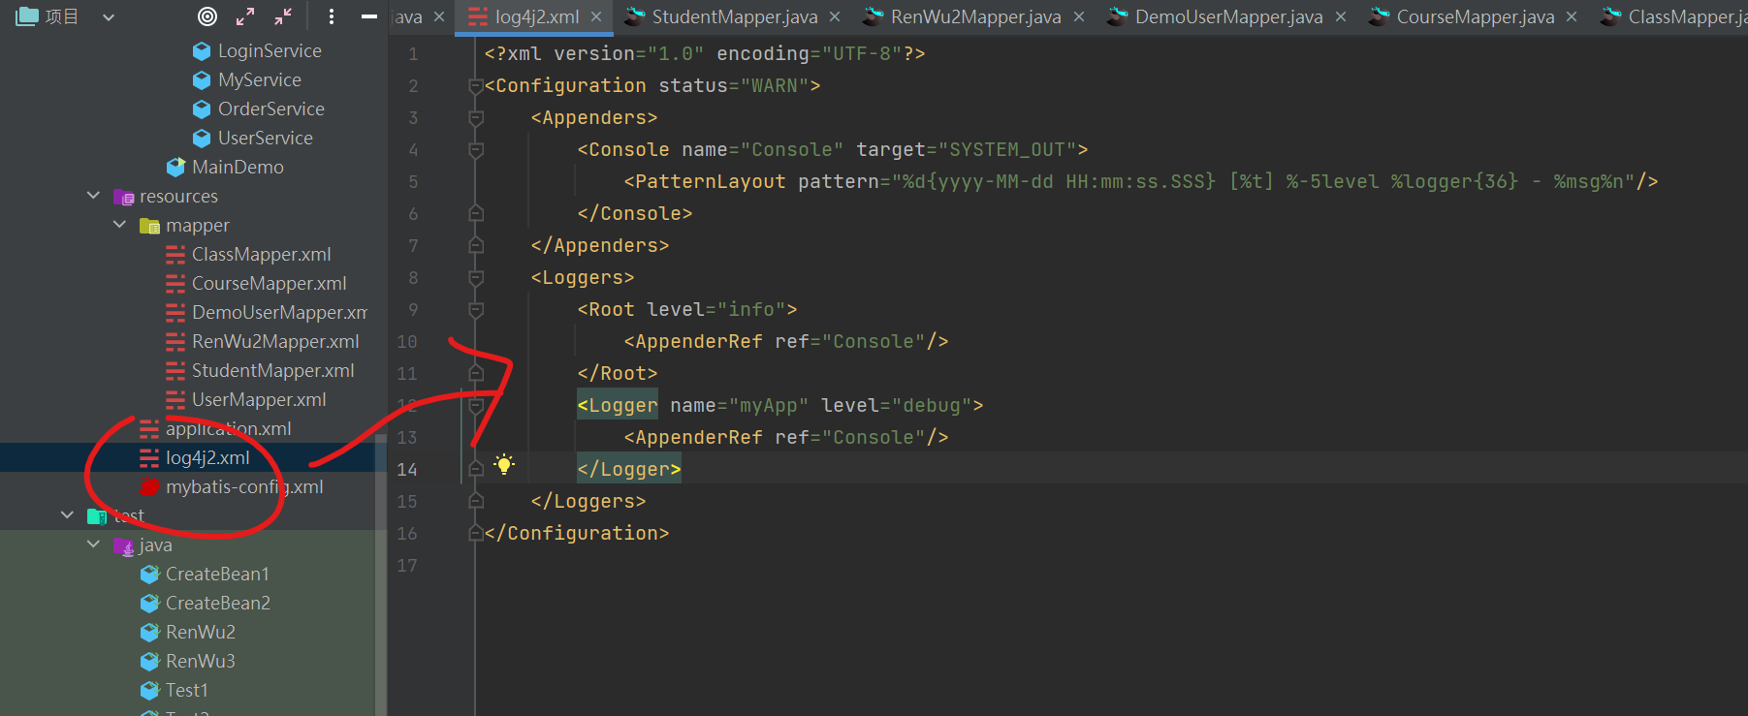Fold the Loggers block on line 8
The image size is (1748, 716).
pyautogui.click(x=476, y=278)
